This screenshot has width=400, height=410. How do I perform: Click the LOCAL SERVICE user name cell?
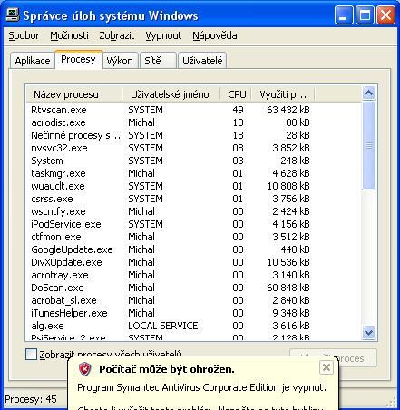(163, 326)
